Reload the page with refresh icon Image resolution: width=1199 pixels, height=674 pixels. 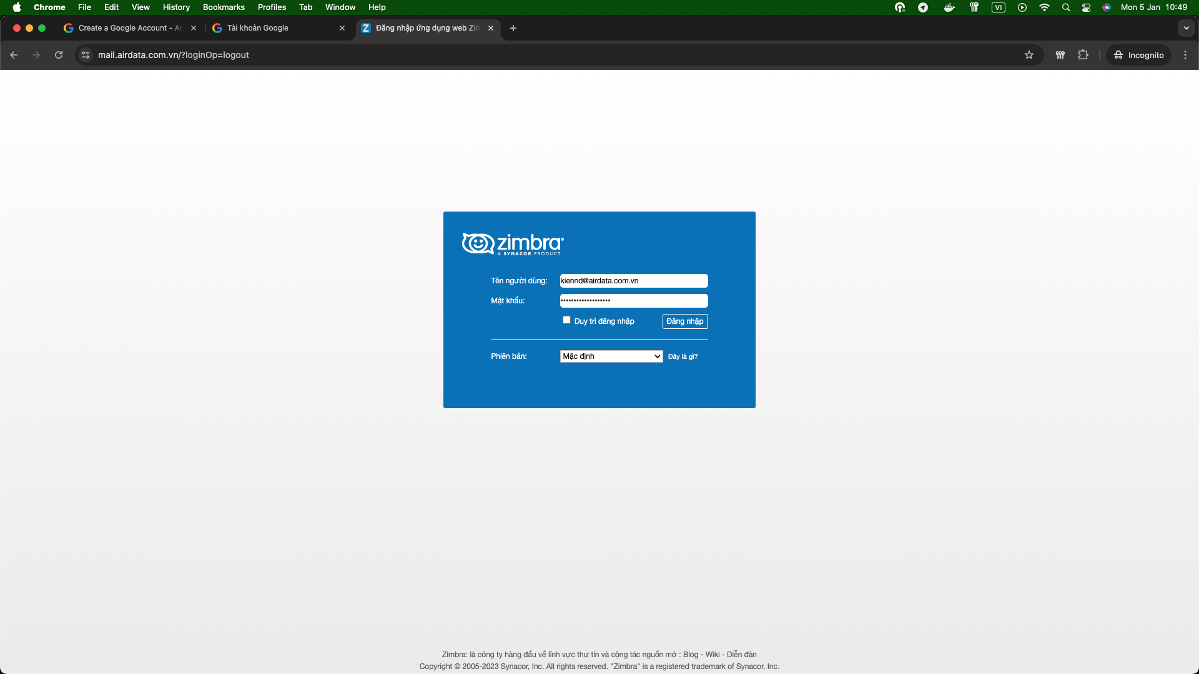[x=59, y=55]
